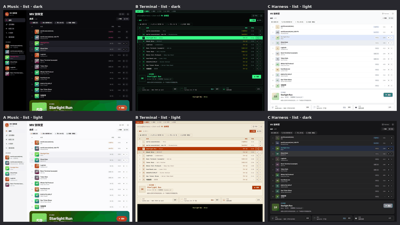Remove Token Rain row in A Music dark

(127, 67)
